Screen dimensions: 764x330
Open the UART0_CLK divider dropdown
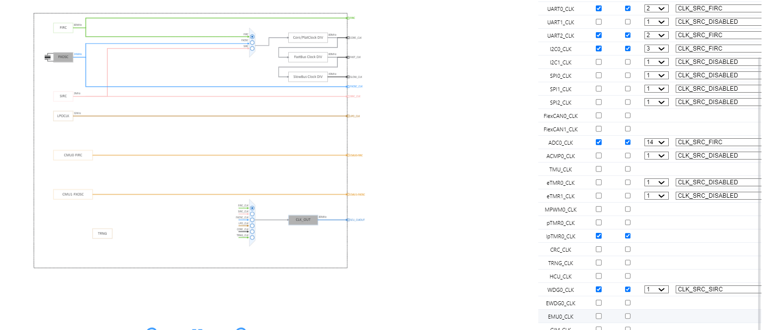point(656,8)
